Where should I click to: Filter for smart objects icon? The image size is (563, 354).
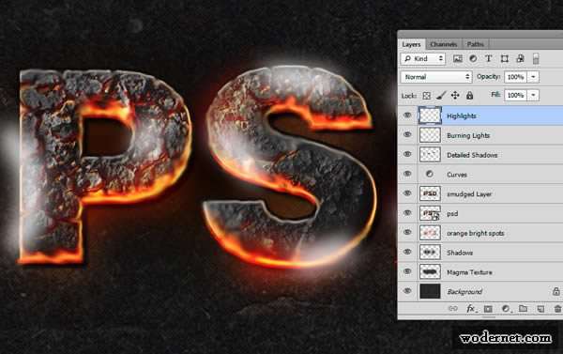[x=520, y=58]
